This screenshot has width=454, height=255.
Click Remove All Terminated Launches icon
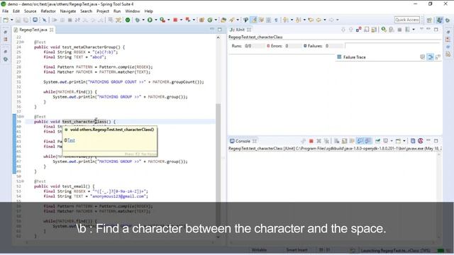[326, 141]
